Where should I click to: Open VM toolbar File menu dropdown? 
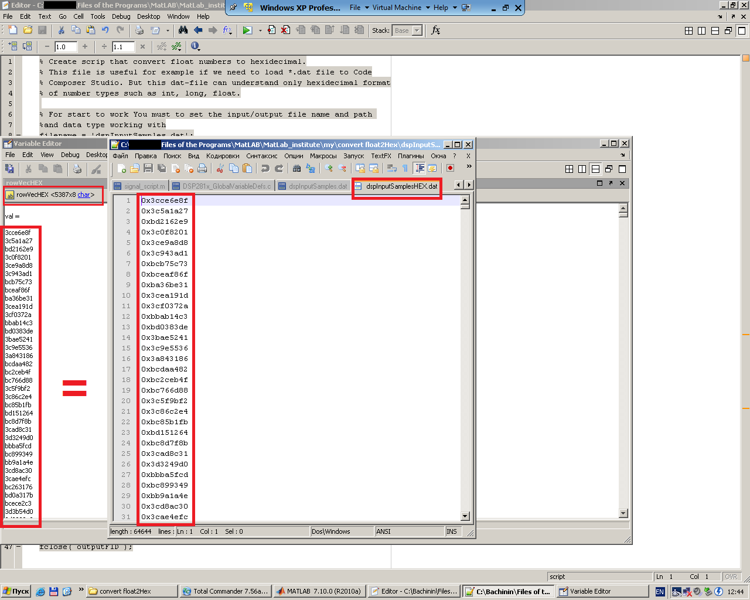click(x=359, y=8)
